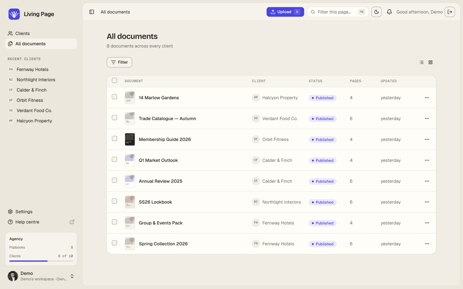This screenshot has height=289, width=463.
Task: Check the Trade Catalogue — Autumn row
Action: [115, 118]
